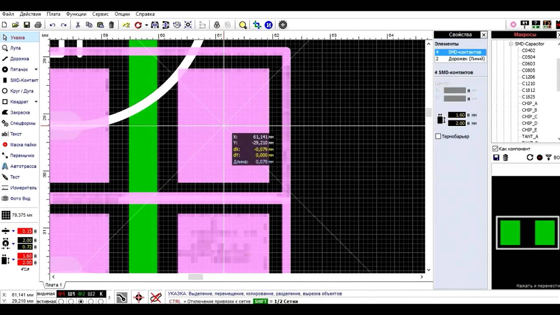Print board using printer icon

pyautogui.click(x=38, y=25)
